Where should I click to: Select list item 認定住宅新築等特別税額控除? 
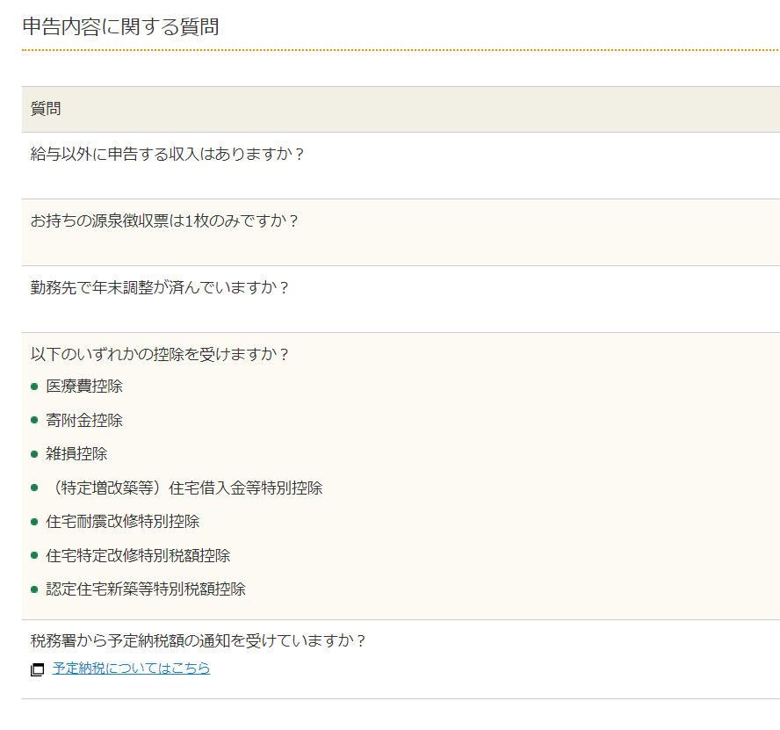146,589
